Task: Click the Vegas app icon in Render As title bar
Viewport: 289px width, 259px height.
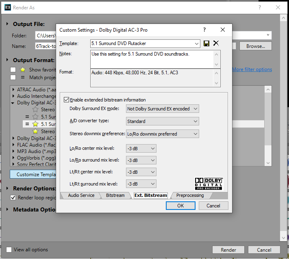Action: (x=8, y=7)
